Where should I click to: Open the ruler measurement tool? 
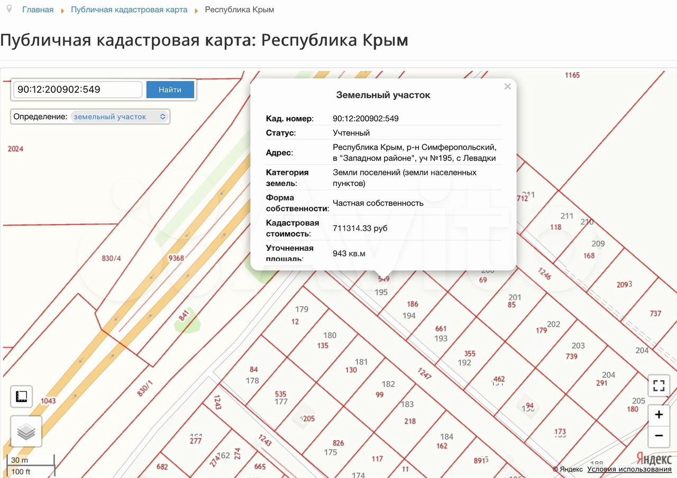tap(22, 396)
